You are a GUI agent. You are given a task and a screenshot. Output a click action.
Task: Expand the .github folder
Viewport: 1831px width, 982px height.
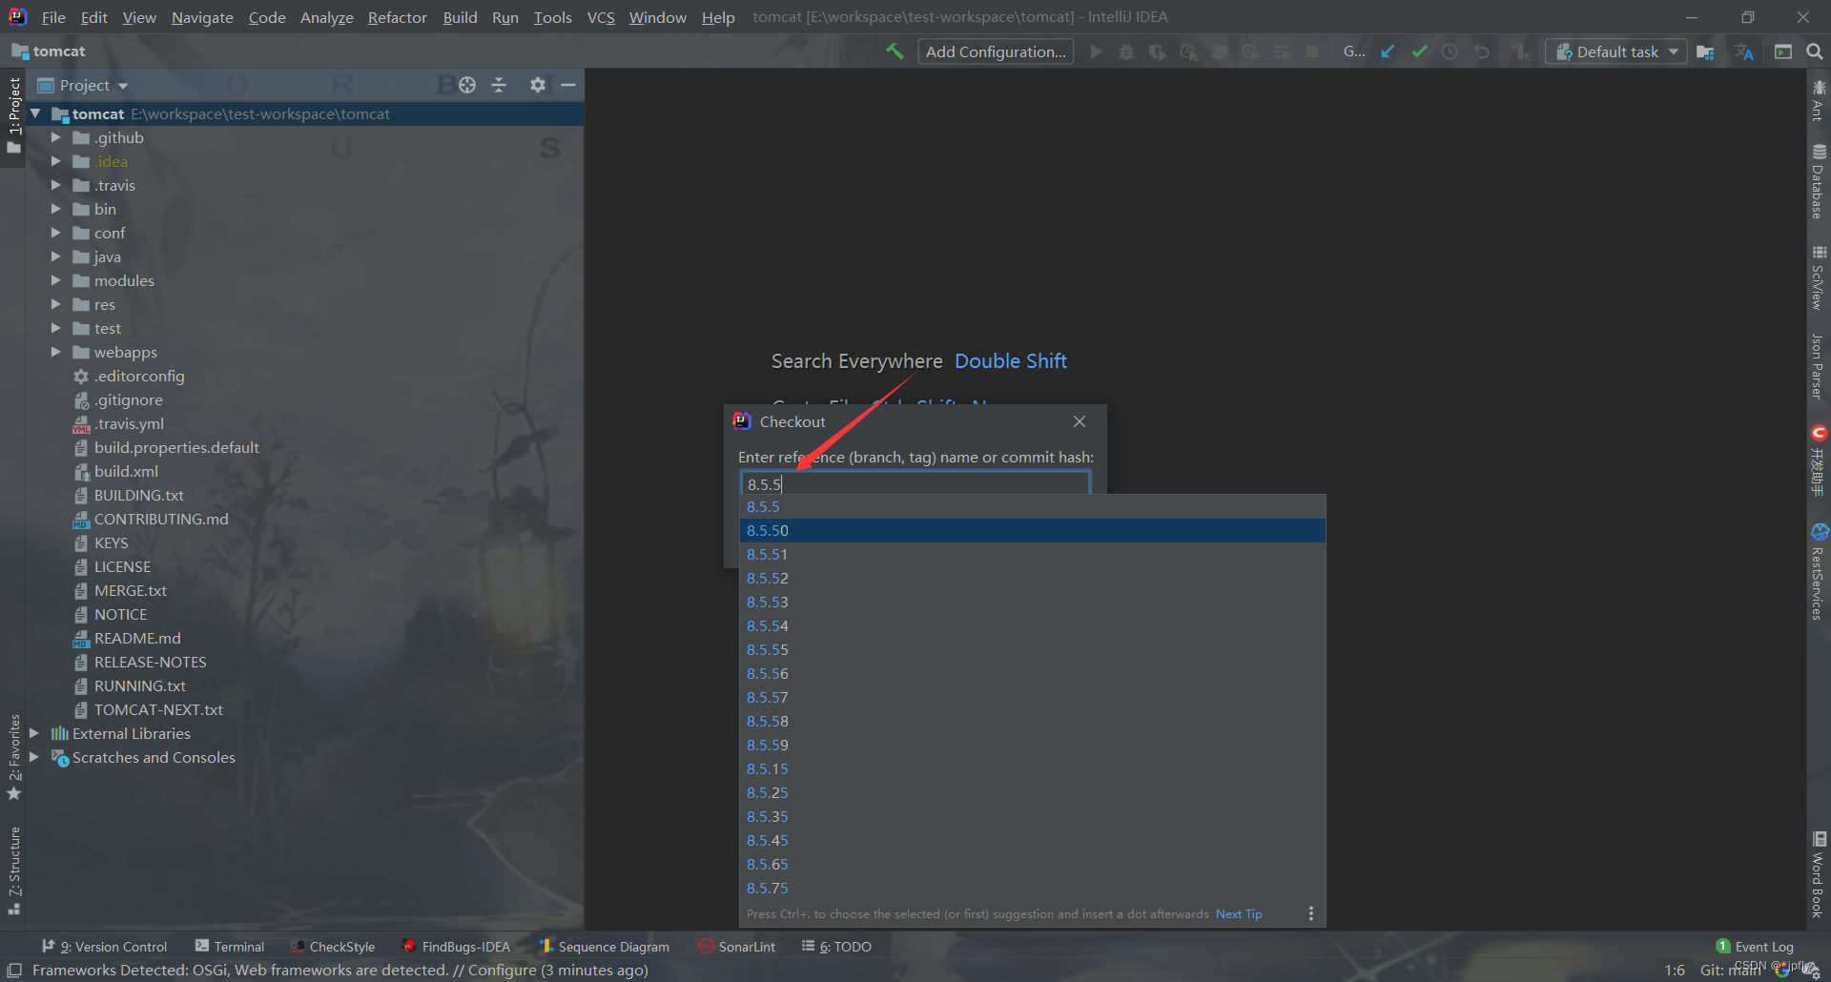pyautogui.click(x=55, y=137)
